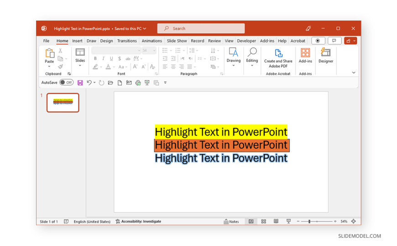Viewport: 397px width, 246px height.
Task: Expand the Paste options arrow
Action: click(x=49, y=66)
